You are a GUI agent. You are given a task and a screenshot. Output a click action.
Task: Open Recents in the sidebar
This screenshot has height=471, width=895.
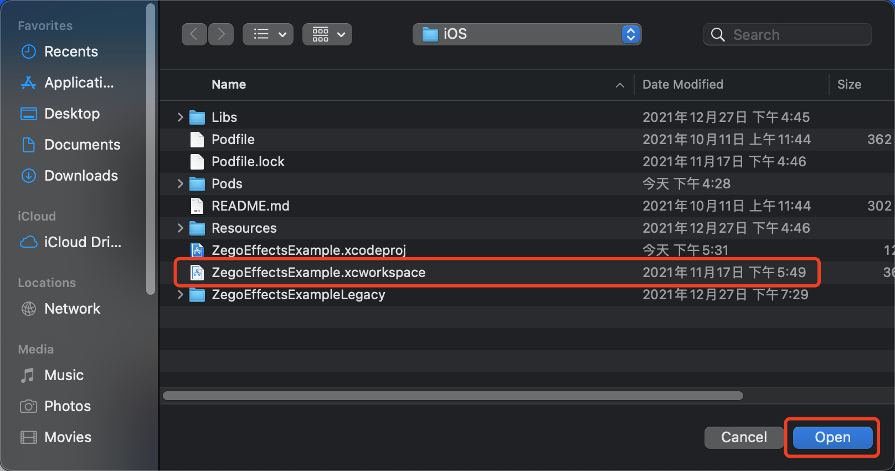pyautogui.click(x=71, y=52)
